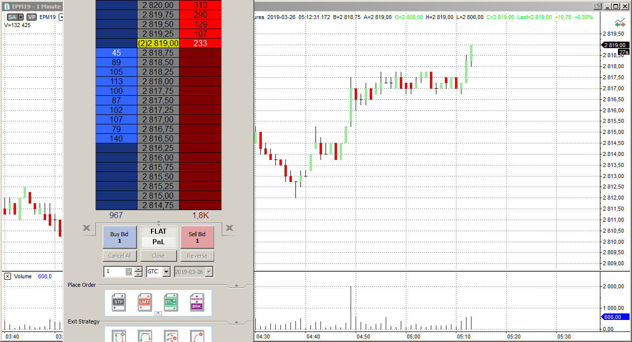
Task: Click the detach window icon in the title bar
Action: (597, 7)
